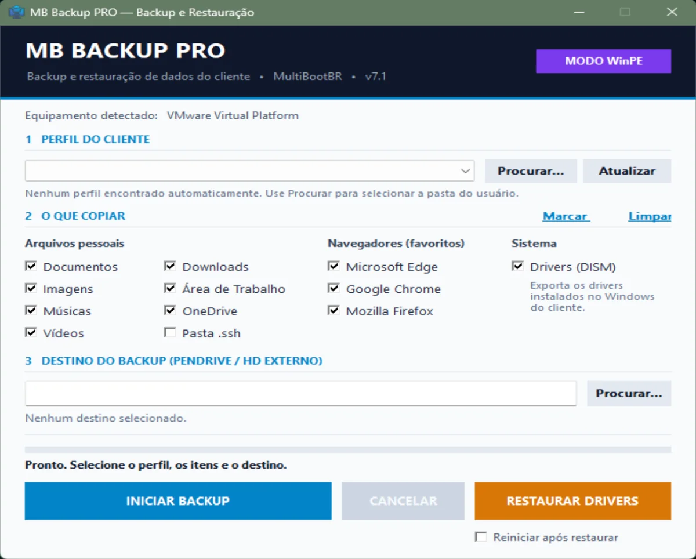
Task: Click the Limpar link
Action: tap(650, 216)
